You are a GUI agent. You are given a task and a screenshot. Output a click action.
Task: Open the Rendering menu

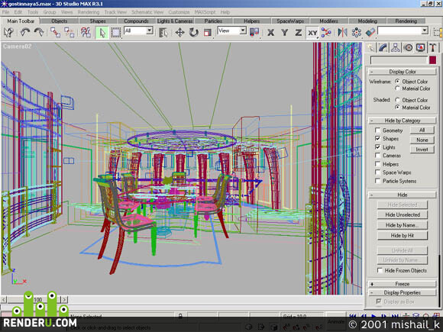coord(89,12)
